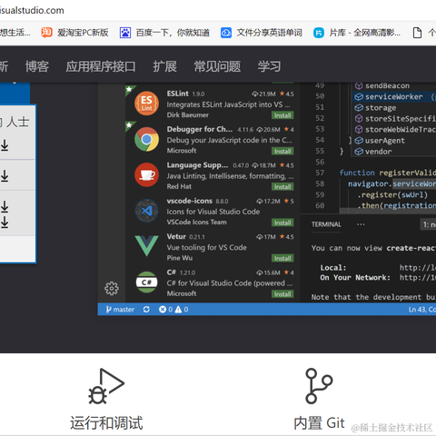This screenshot has height=436, width=436.
Task: Install the vscode-icons extension
Action: 282,223
